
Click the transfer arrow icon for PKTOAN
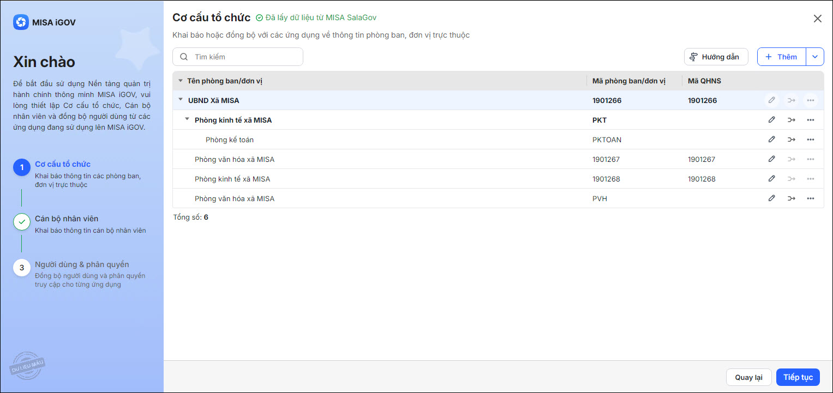pyautogui.click(x=791, y=140)
